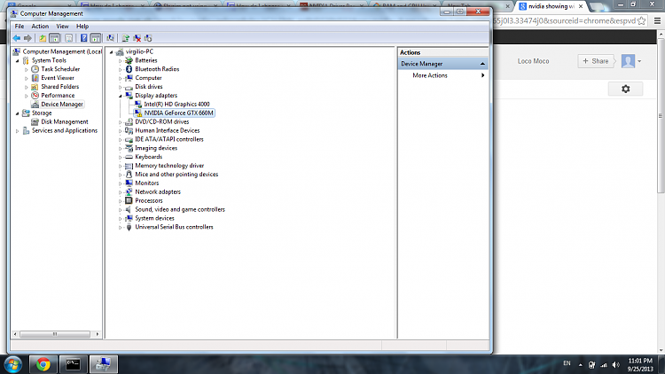Screen dimensions: 665x374
Task: Open Help via the blue question mark icon
Action: (83, 38)
